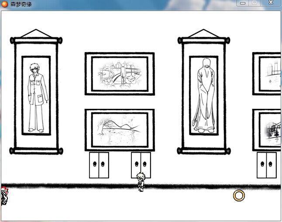Viewport: 282px width, 222px height.
Task: Open the cabinet below the left side of the landscape painting
Action: (x=99, y=165)
